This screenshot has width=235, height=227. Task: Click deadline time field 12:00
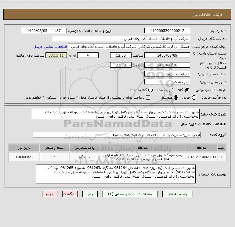pyautogui.click(x=121, y=55)
